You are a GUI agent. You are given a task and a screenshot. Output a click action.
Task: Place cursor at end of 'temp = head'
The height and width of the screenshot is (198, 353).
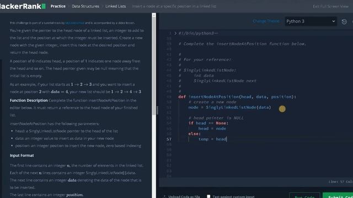[227, 139]
